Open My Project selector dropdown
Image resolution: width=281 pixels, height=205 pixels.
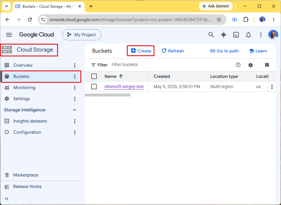click(82, 35)
